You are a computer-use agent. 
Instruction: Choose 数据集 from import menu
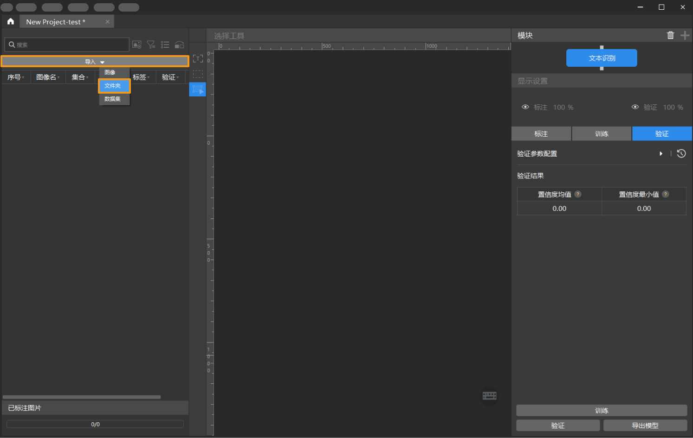(114, 99)
